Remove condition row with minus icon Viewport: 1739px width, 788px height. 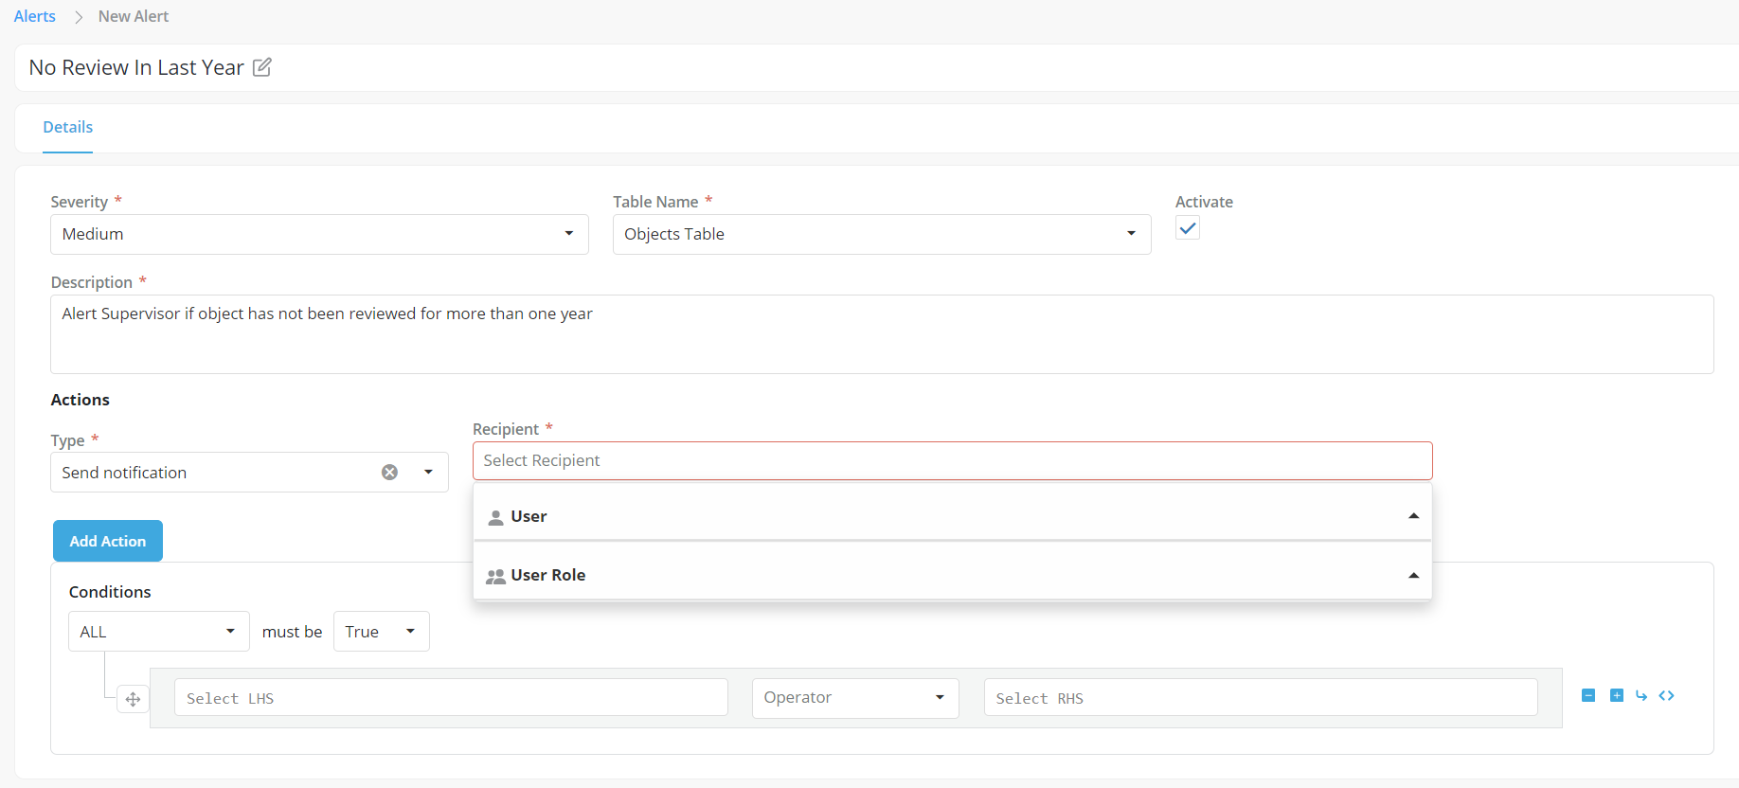click(x=1588, y=696)
